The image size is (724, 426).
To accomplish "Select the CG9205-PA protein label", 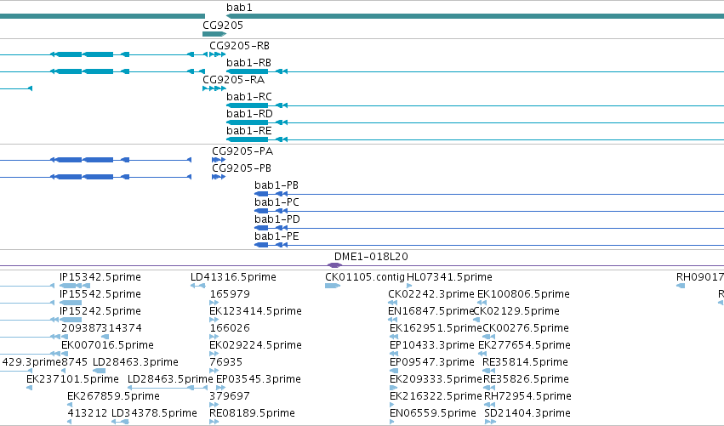I will pos(242,151).
